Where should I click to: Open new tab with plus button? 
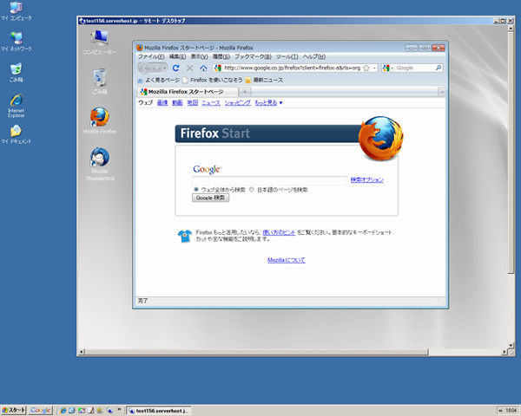coord(245,92)
